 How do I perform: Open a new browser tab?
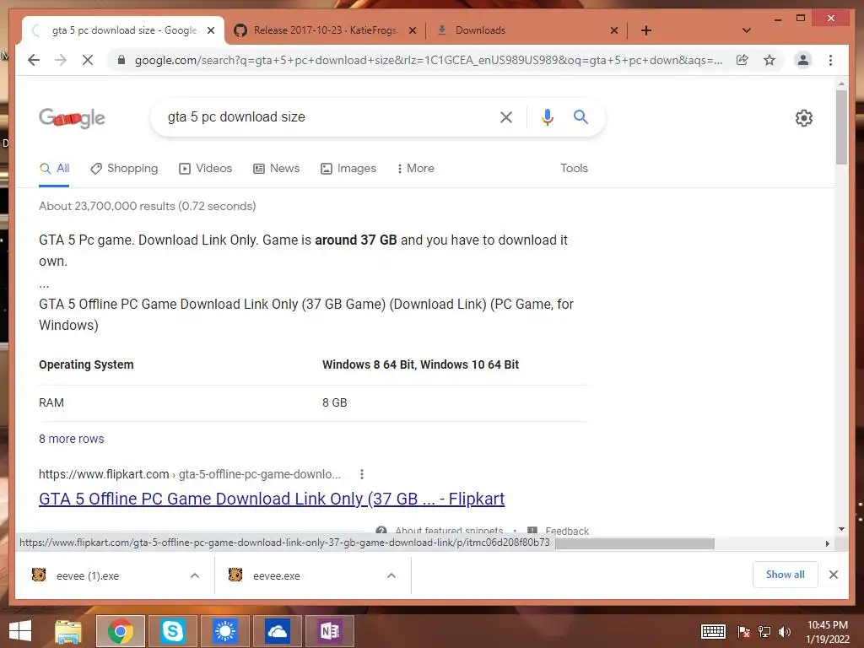(646, 30)
